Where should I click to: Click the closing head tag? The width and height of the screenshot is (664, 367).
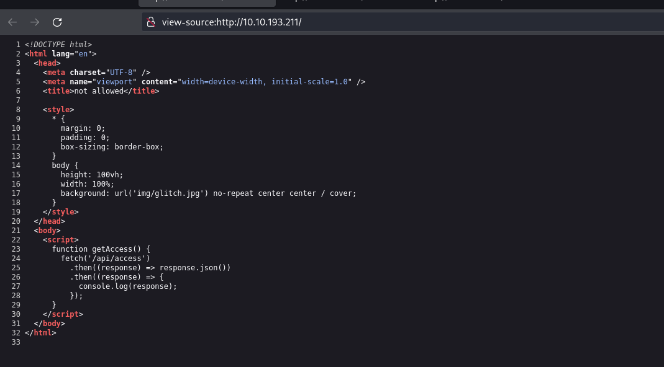[x=50, y=221]
